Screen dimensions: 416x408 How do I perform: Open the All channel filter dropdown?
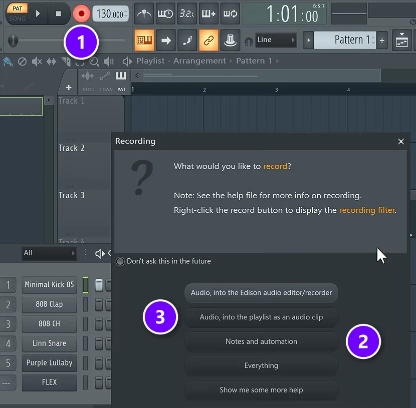[49, 253]
